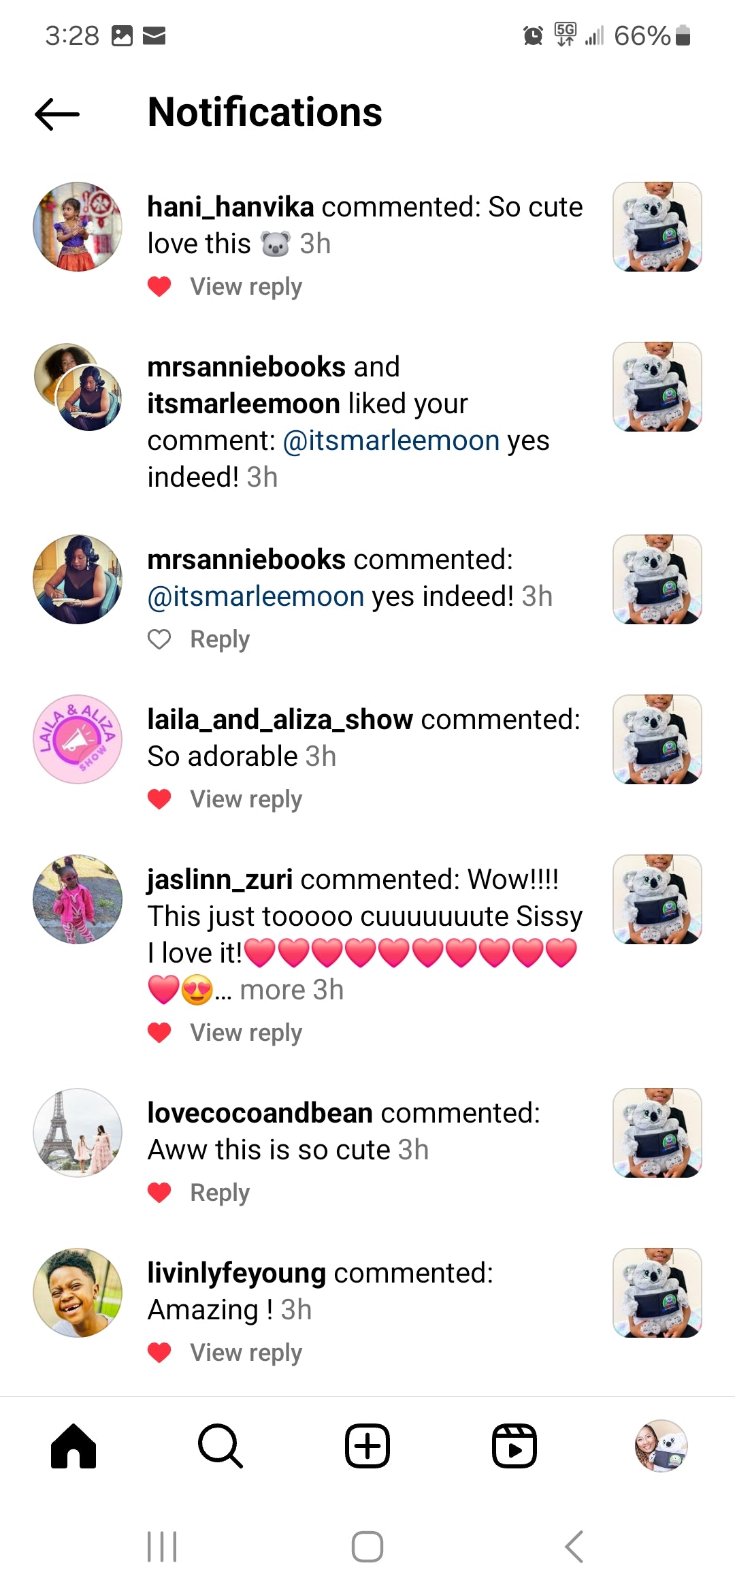Screen dimensions: 735x1593
Task: Open the profile avatar tab
Action: [x=661, y=1445]
